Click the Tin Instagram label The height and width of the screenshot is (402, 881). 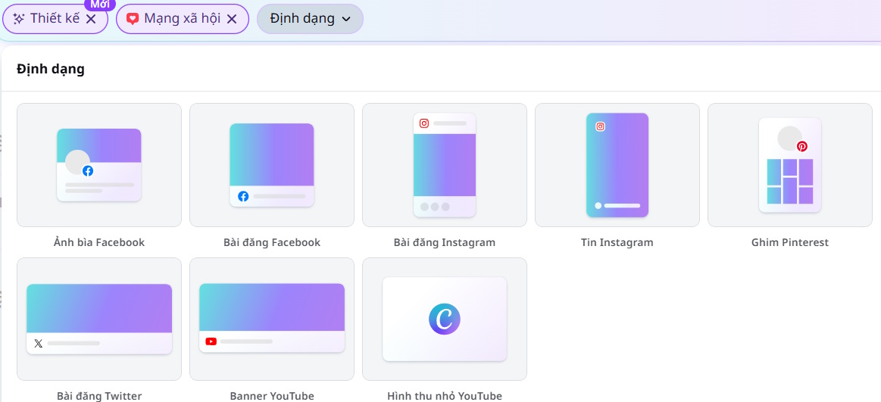coord(617,242)
